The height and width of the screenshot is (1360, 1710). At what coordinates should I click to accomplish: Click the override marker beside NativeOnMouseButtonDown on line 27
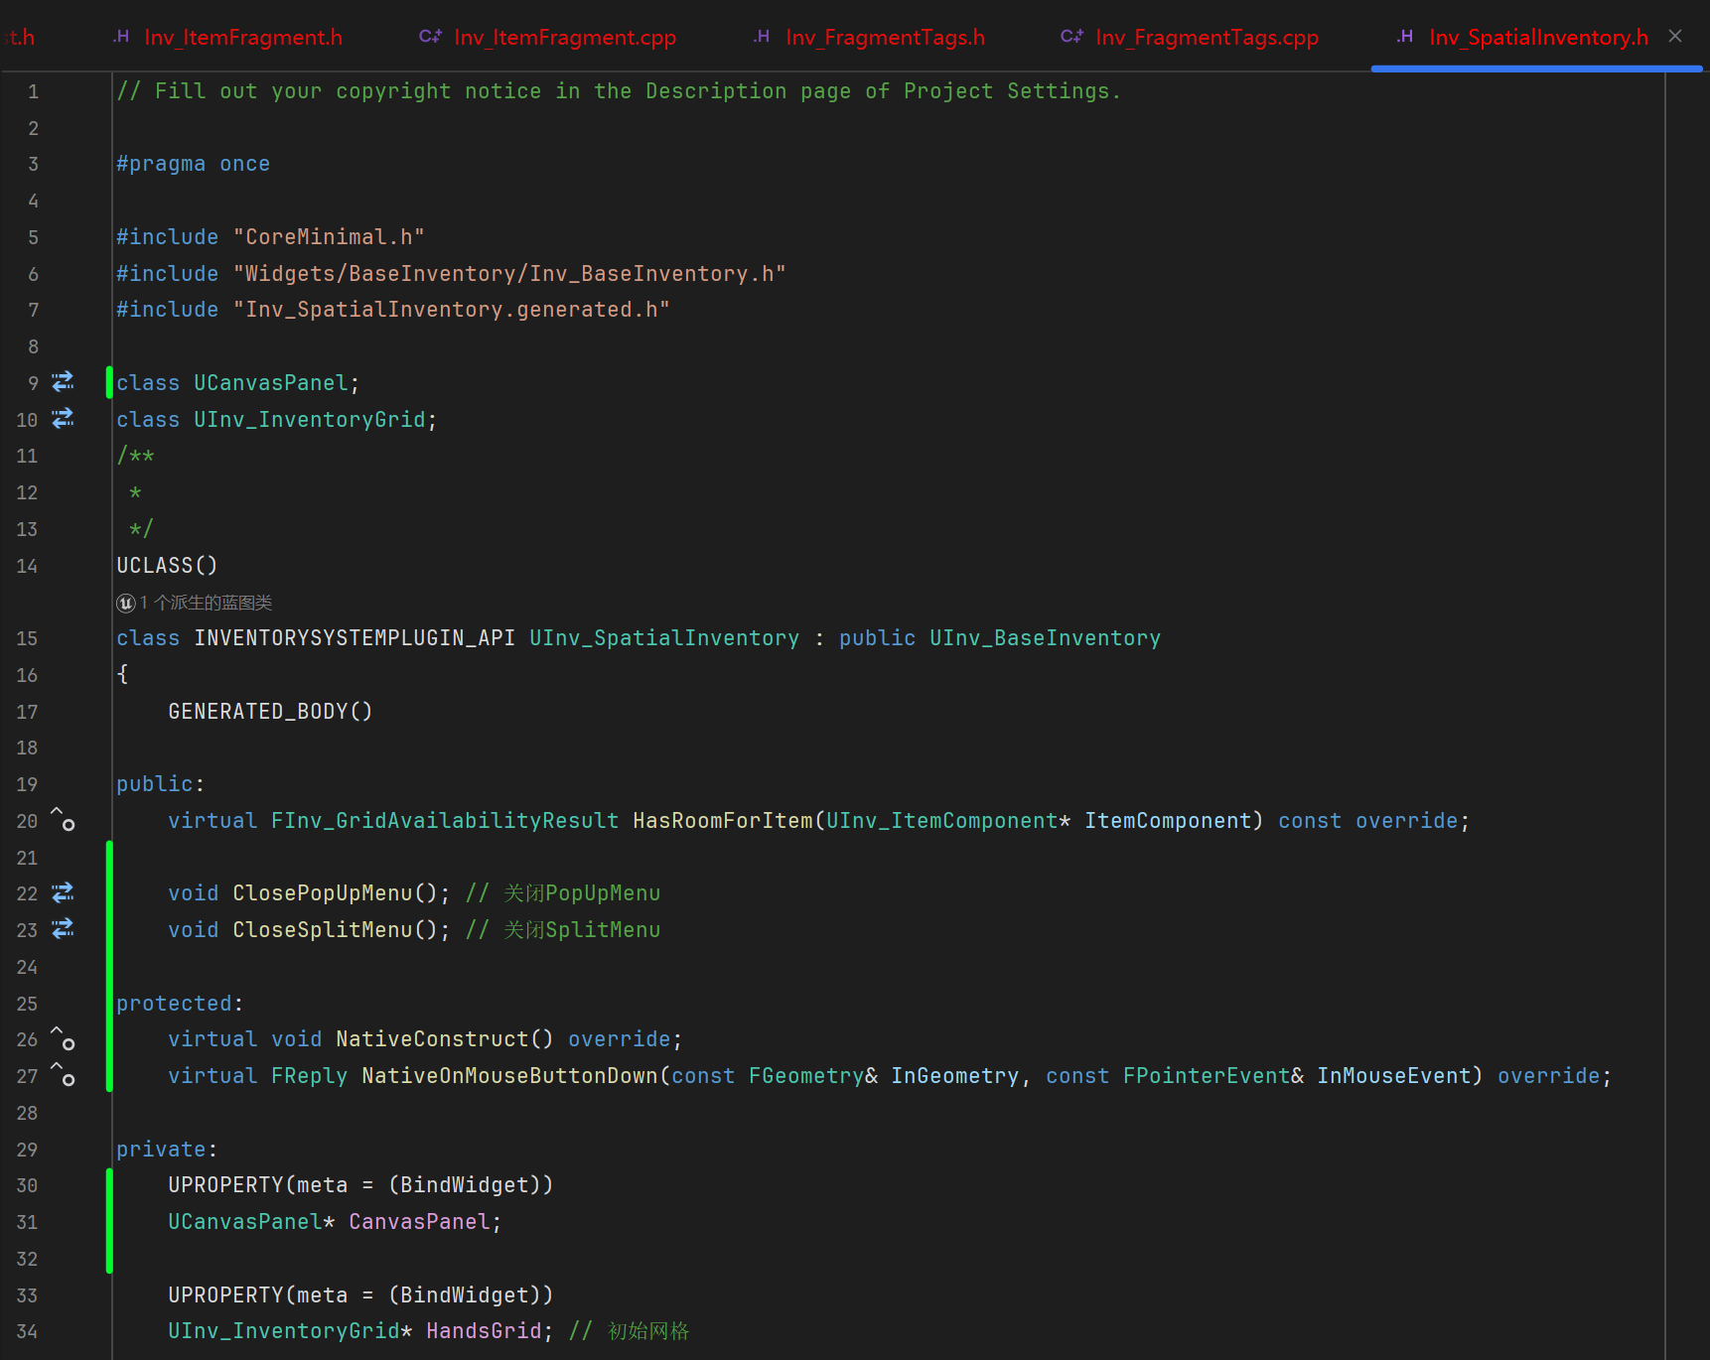(x=63, y=1075)
